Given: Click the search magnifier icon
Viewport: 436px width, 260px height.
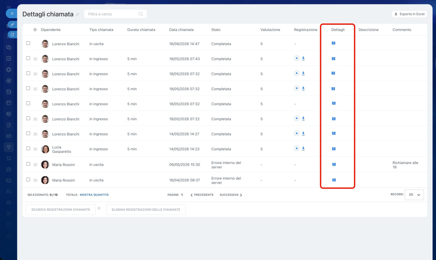Looking at the screenshot, I should point(141,14).
